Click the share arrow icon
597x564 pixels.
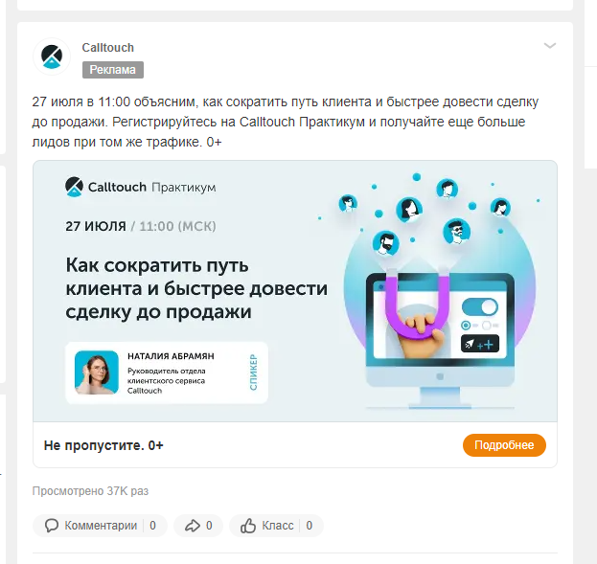pyautogui.click(x=193, y=526)
